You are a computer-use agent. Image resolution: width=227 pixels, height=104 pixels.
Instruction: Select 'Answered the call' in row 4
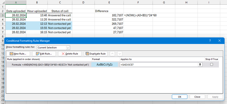click(x=60, y=19)
